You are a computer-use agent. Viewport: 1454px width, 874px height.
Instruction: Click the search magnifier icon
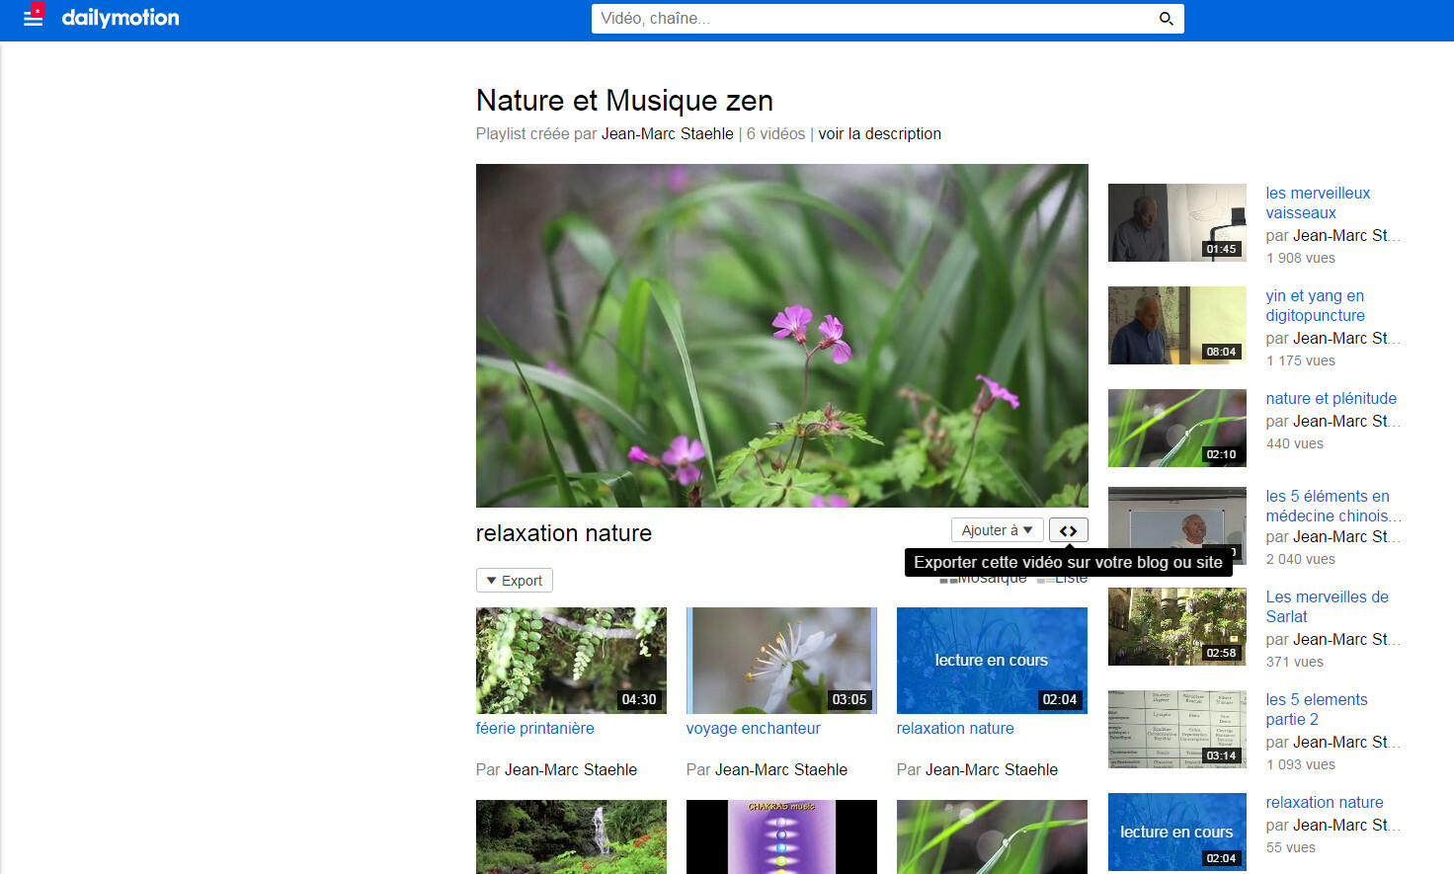[1166, 19]
